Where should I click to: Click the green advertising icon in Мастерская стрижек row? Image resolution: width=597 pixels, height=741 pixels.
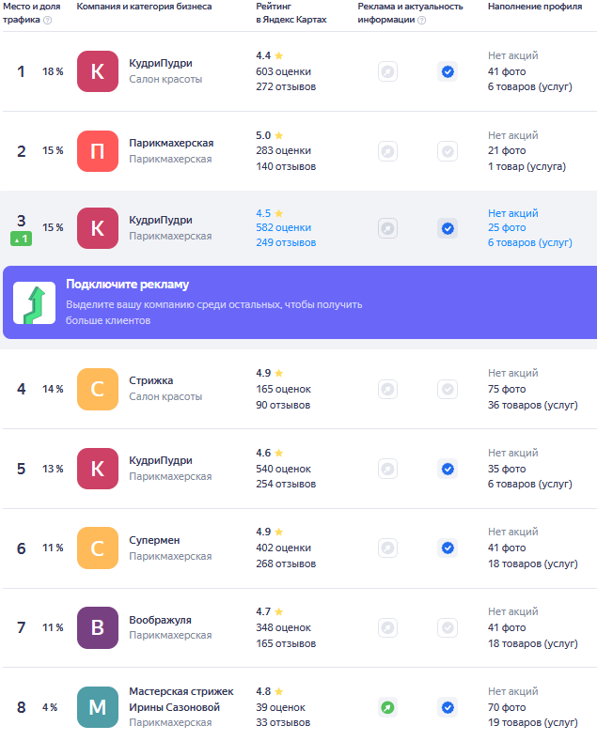pos(387,707)
